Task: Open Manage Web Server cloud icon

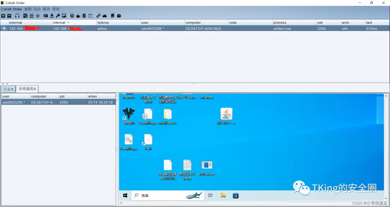Action: point(105,16)
